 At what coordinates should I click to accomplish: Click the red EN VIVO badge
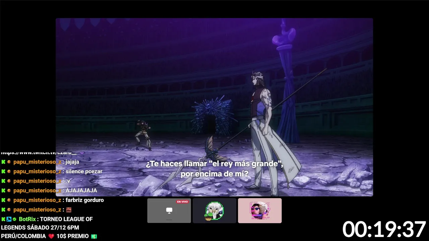pos(183,202)
